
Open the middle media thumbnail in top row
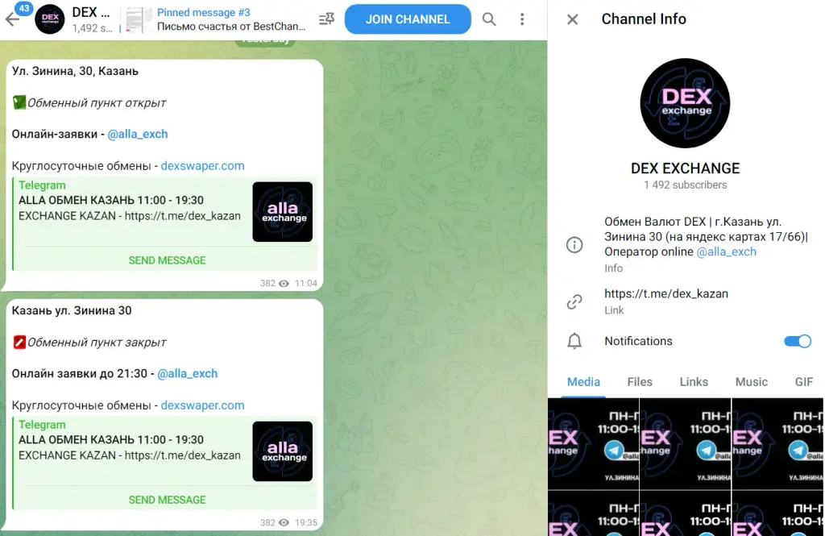click(685, 444)
